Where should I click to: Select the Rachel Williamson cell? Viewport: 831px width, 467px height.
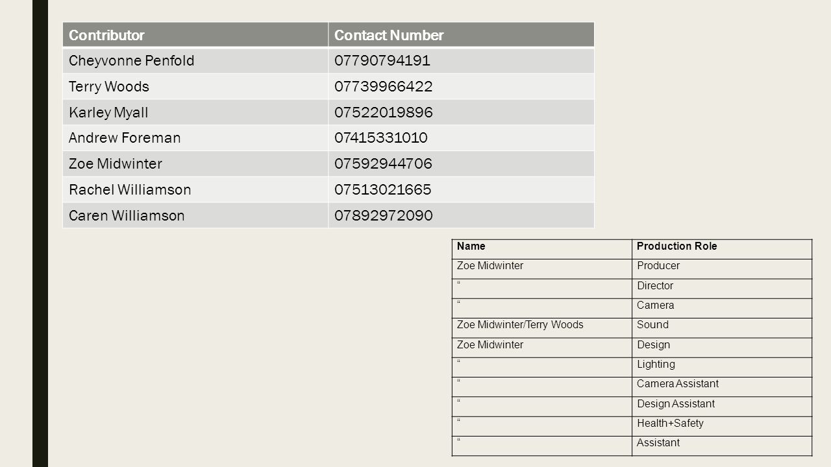point(195,189)
